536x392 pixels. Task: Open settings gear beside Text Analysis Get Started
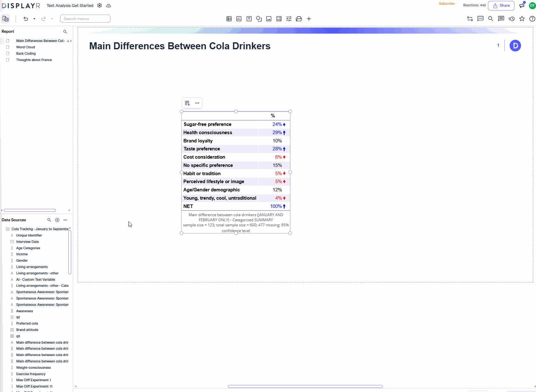[100, 5]
